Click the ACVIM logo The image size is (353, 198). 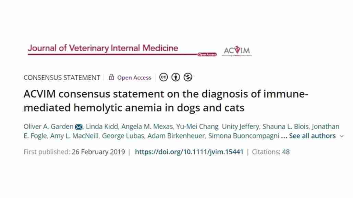coord(237,51)
